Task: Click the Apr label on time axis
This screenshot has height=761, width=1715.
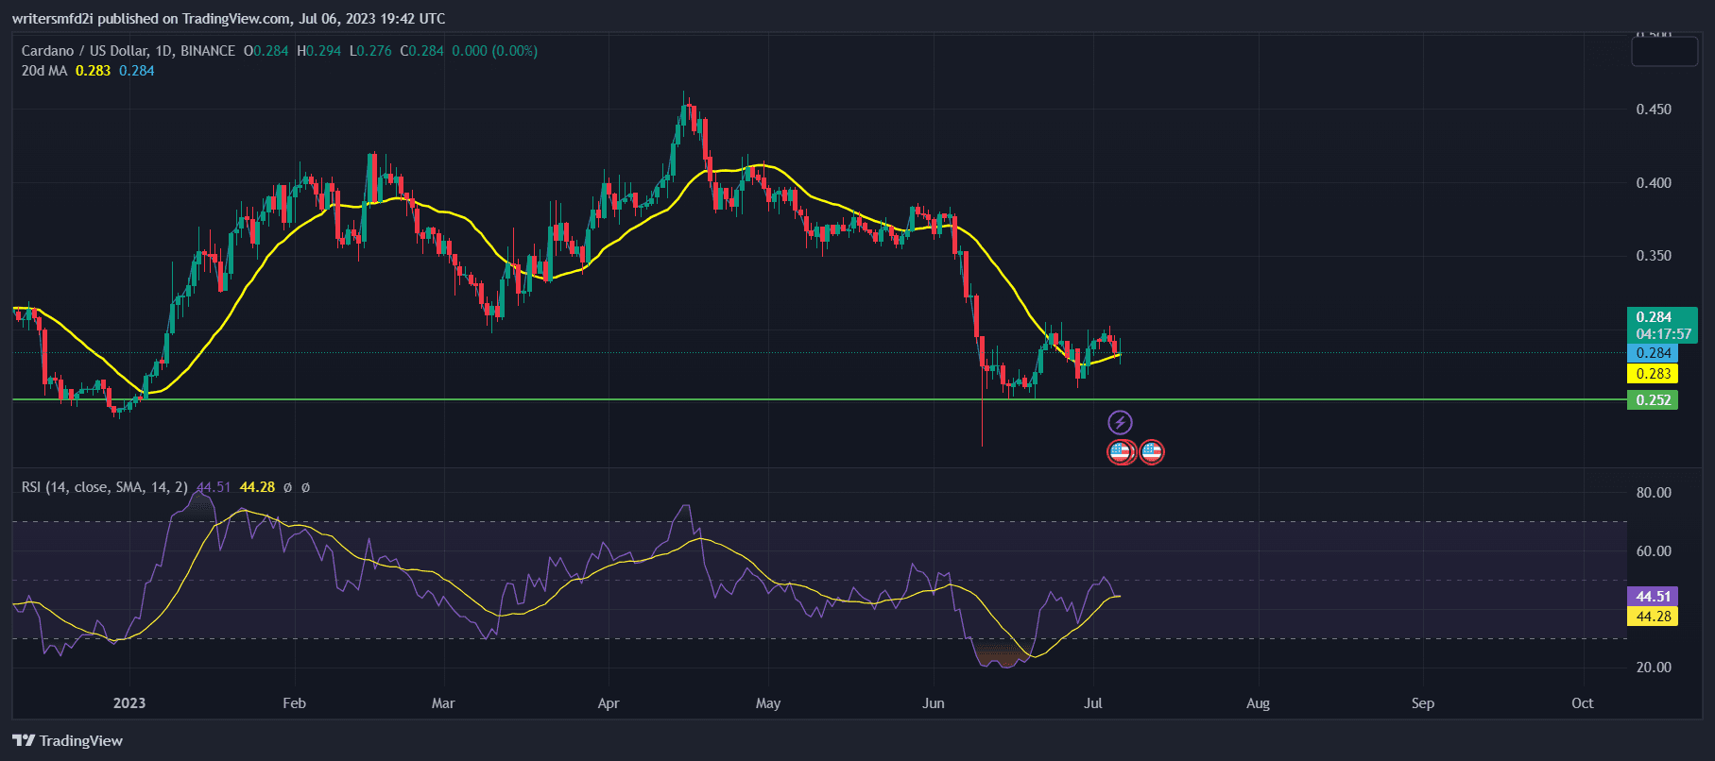Action: click(x=609, y=703)
